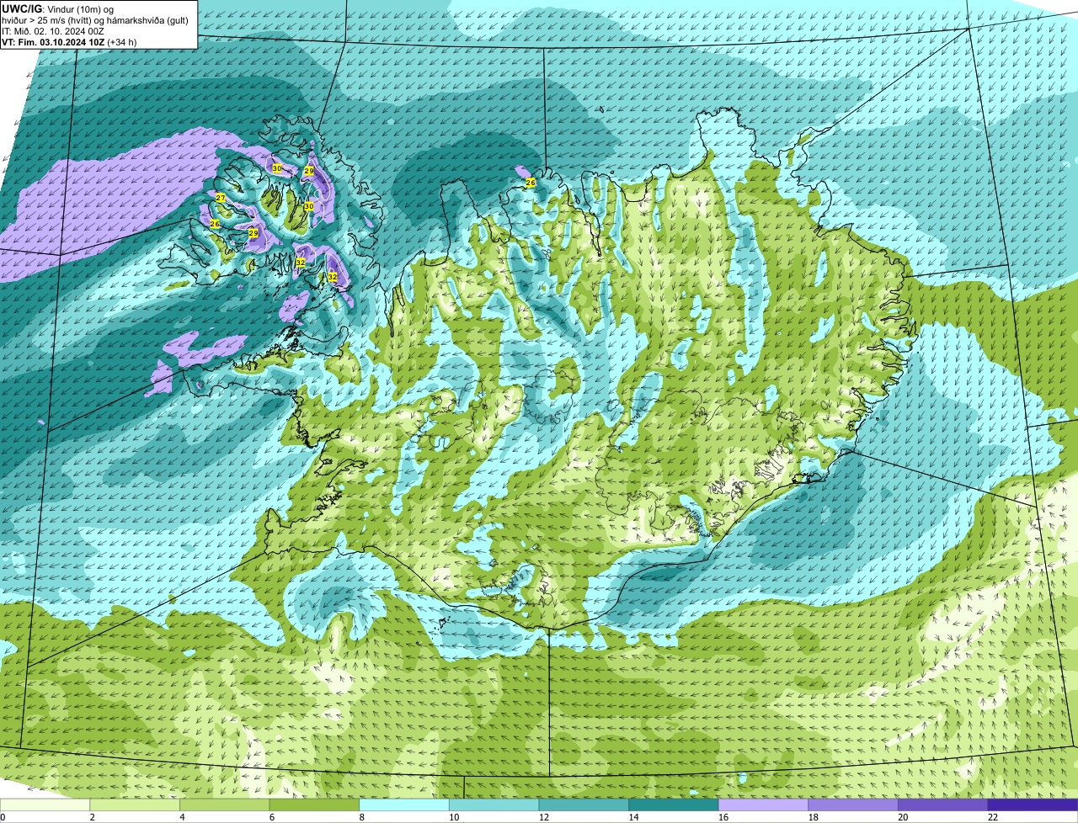Select the 10–12 m/s light teal legend swatch

click(494, 804)
